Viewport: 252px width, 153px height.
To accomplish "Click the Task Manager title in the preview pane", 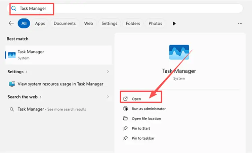I will pos(179,71).
